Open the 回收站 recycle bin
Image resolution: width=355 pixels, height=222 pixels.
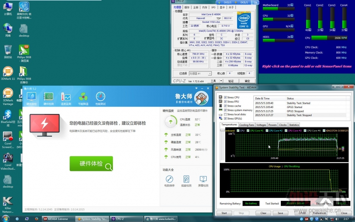tap(8, 52)
